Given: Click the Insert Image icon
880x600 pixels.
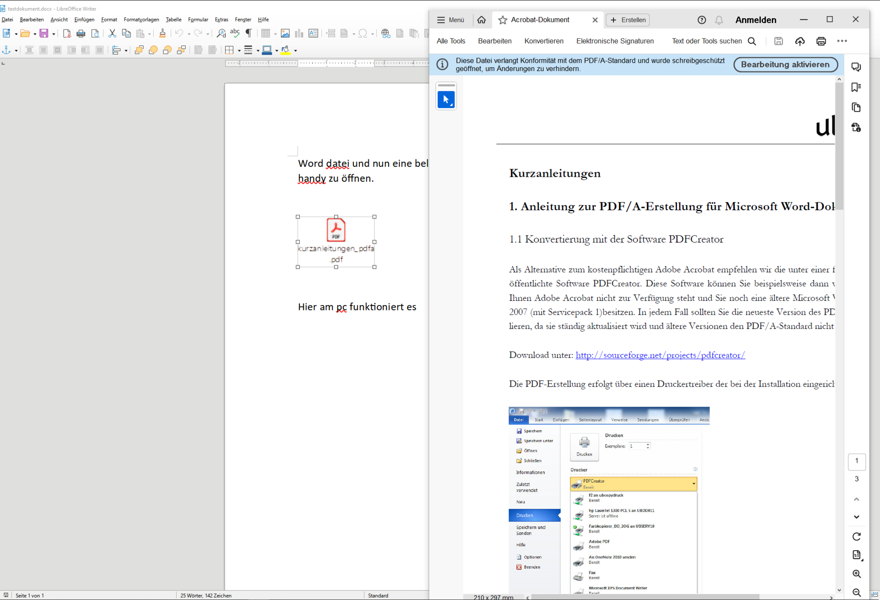Looking at the screenshot, I should pos(285,33).
